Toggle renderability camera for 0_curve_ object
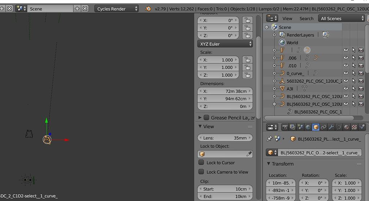Screen dimensions: 369x201 [x=361, y=73]
